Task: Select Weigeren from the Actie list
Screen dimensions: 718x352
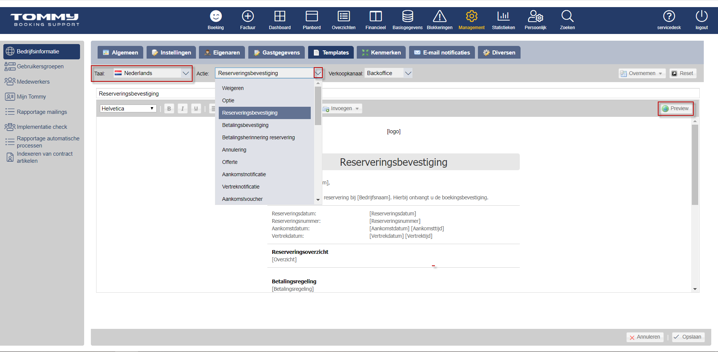Action: point(264,88)
